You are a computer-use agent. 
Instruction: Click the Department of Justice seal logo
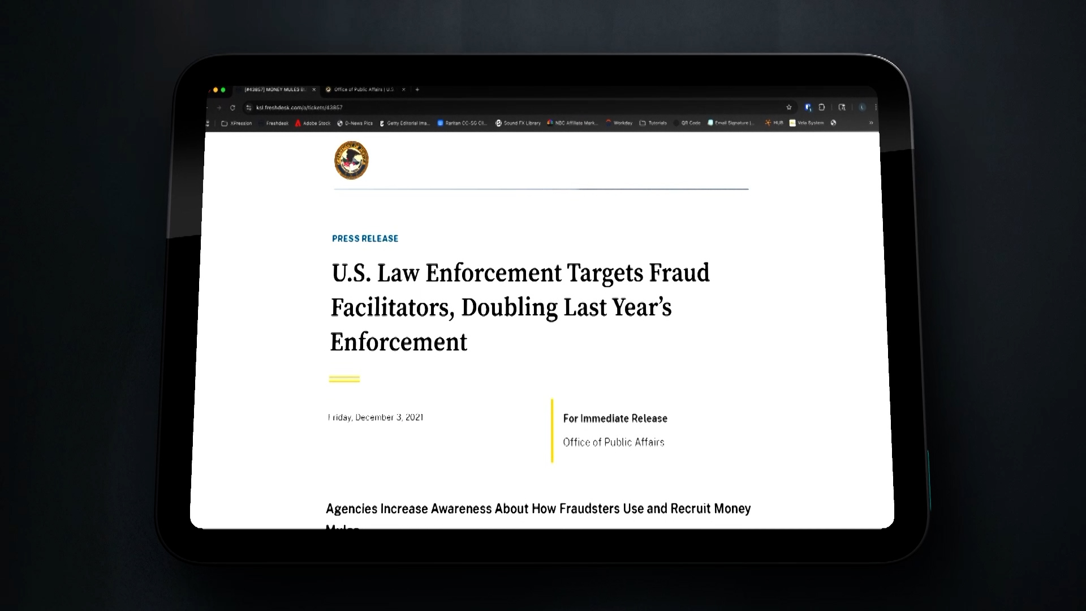pyautogui.click(x=351, y=161)
